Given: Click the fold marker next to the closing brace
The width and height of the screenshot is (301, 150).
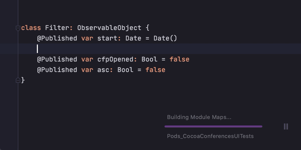Looking at the screenshot, I should coord(18,80).
